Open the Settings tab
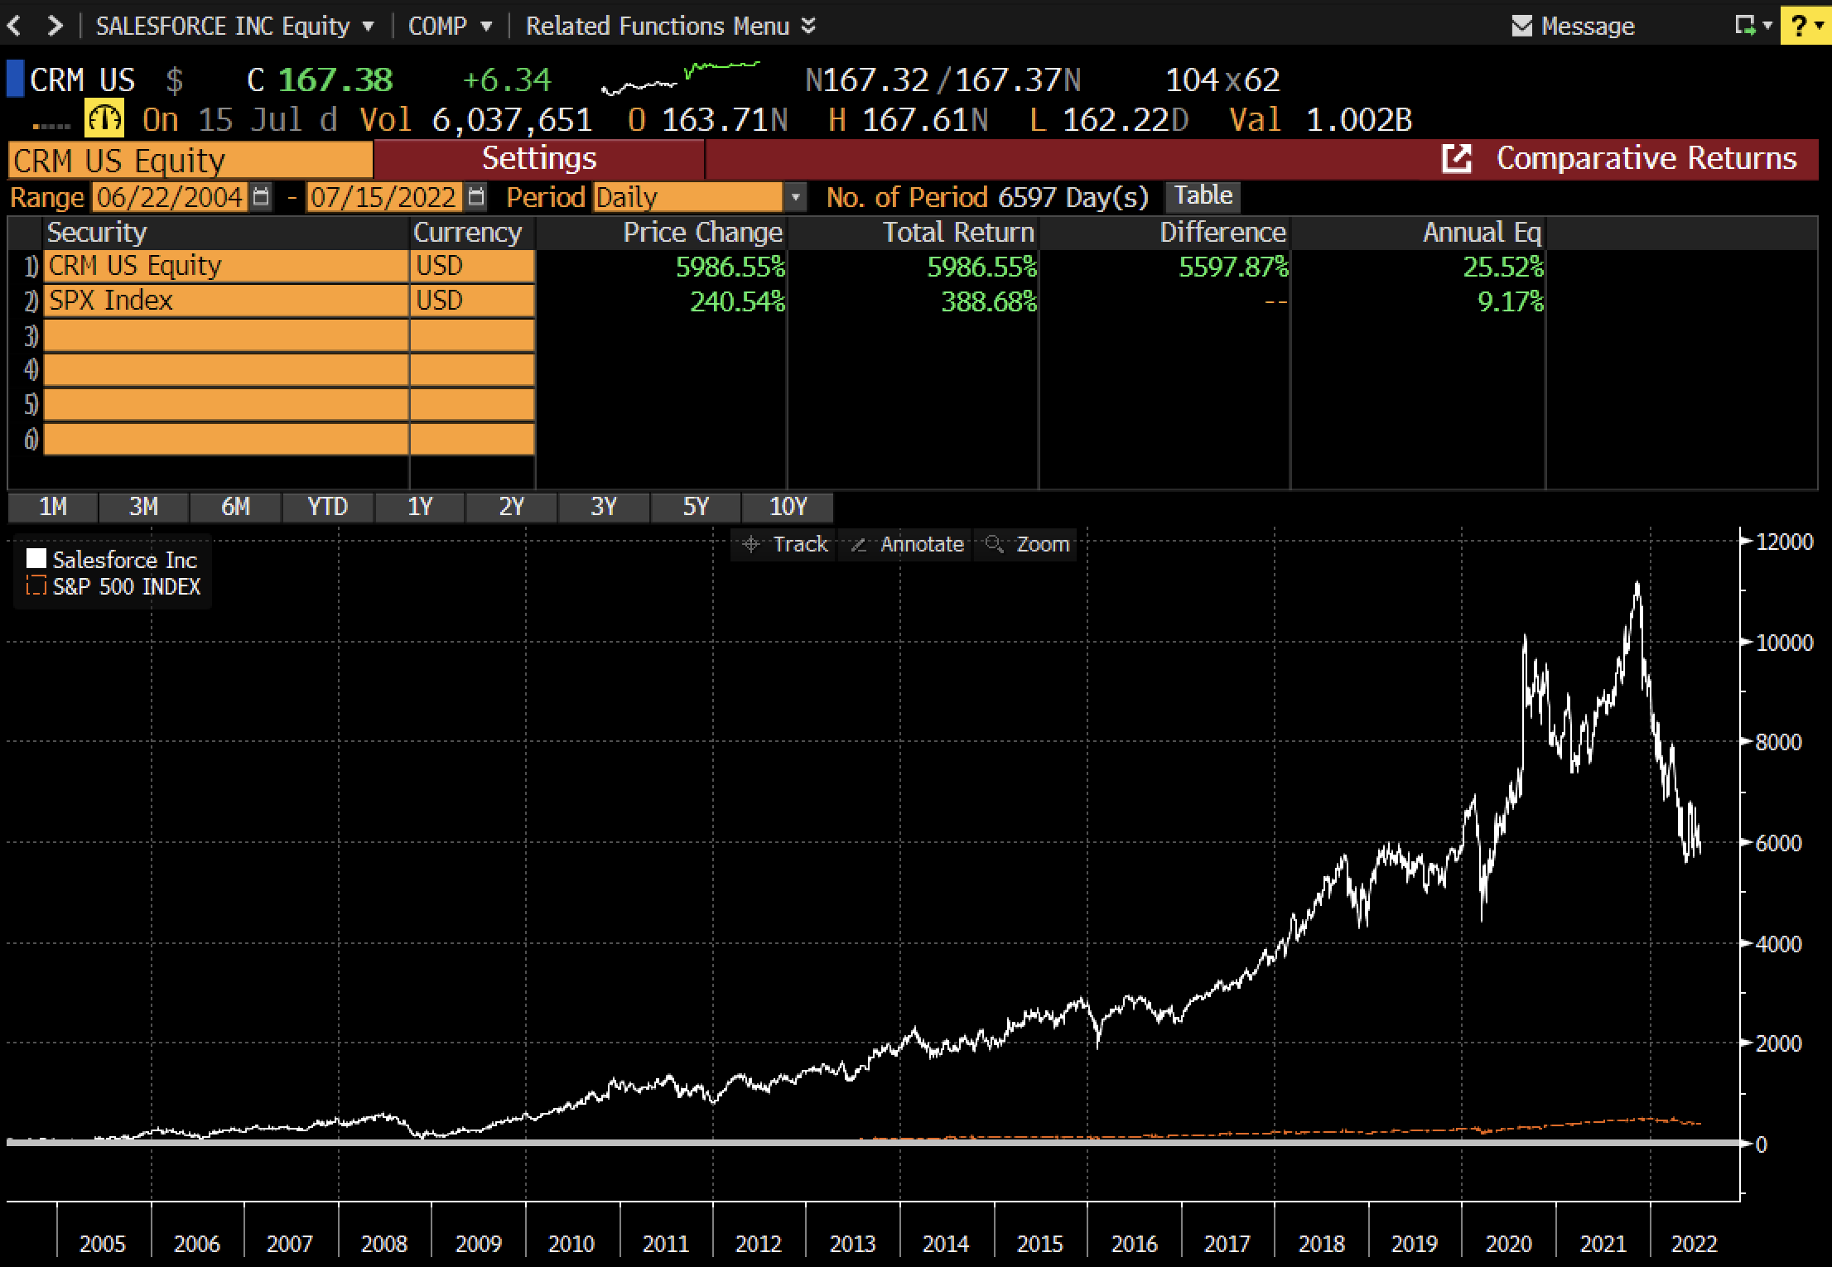Viewport: 1832px width, 1267px height. (x=539, y=158)
